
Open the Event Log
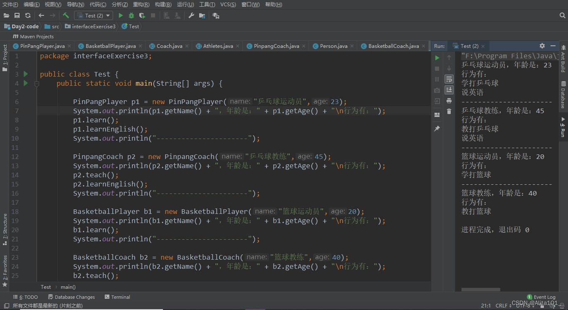[541, 297]
